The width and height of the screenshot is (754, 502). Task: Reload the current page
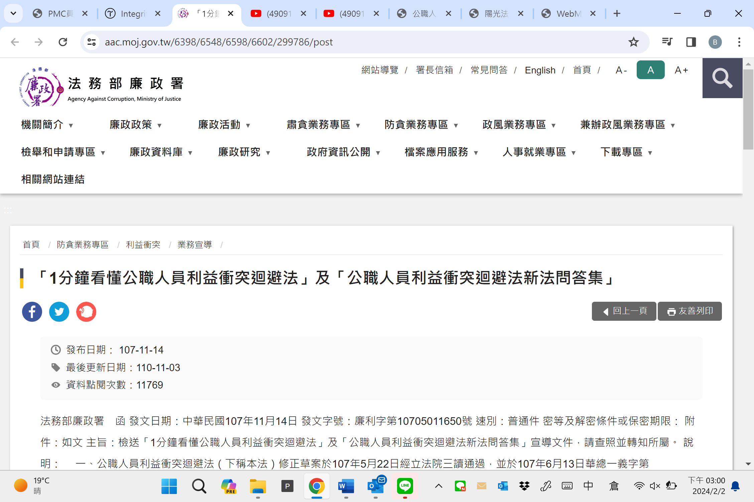tap(63, 42)
